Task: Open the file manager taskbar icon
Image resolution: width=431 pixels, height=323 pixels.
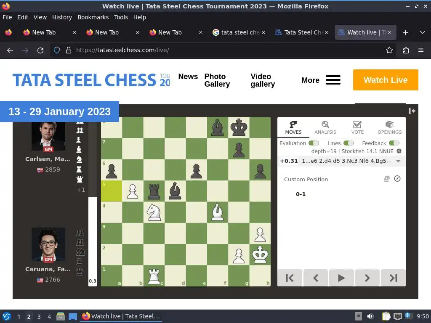Action: tap(61, 316)
